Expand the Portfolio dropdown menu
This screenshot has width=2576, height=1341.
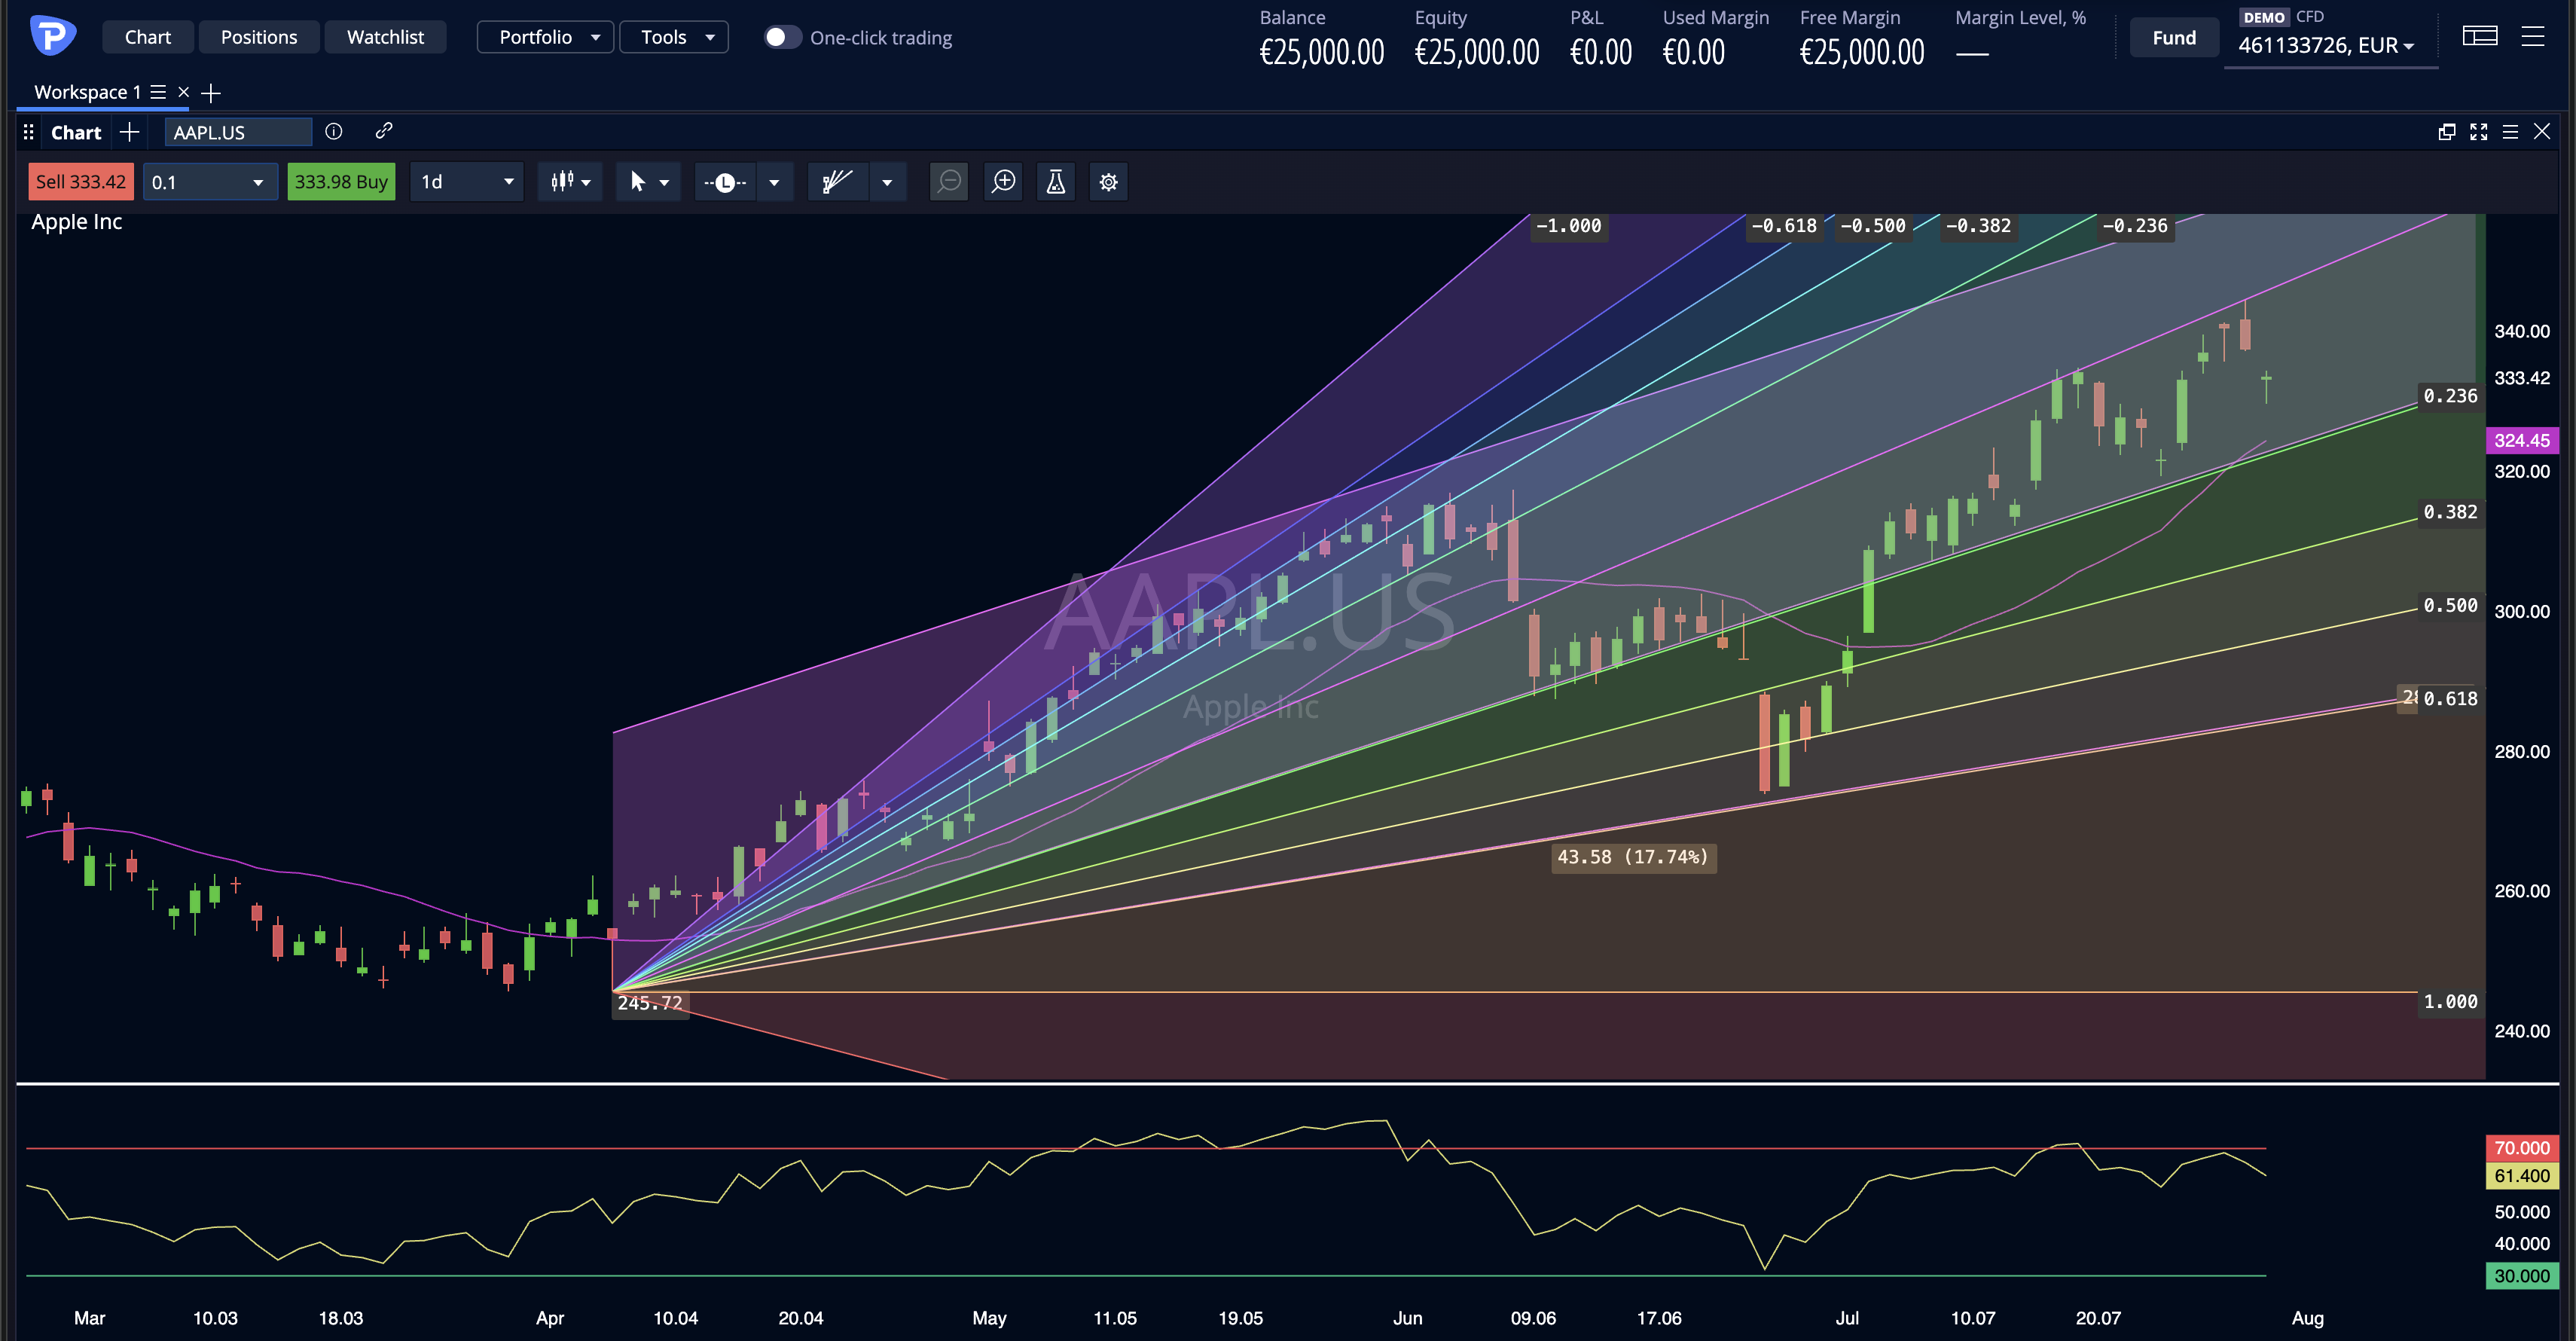click(x=545, y=37)
